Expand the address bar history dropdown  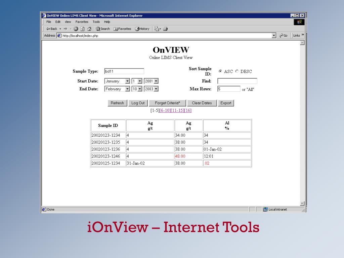pos(274,36)
